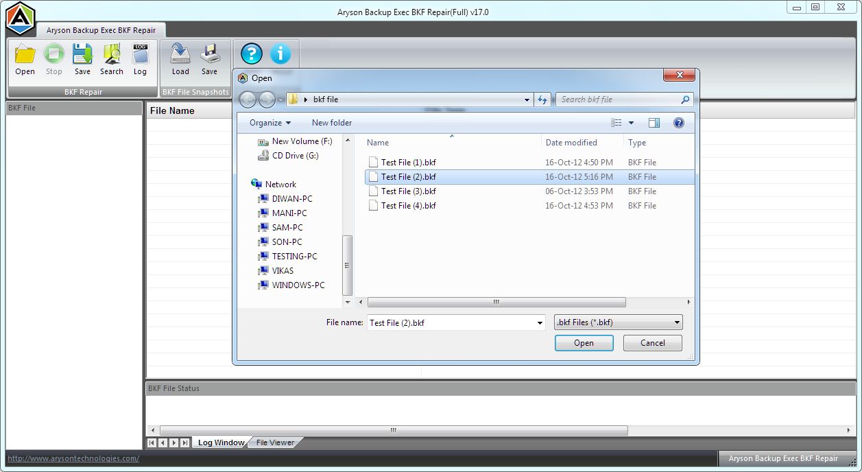Image resolution: width=862 pixels, height=472 pixels.
Task: Select SON-PC network computer
Action: (280, 242)
